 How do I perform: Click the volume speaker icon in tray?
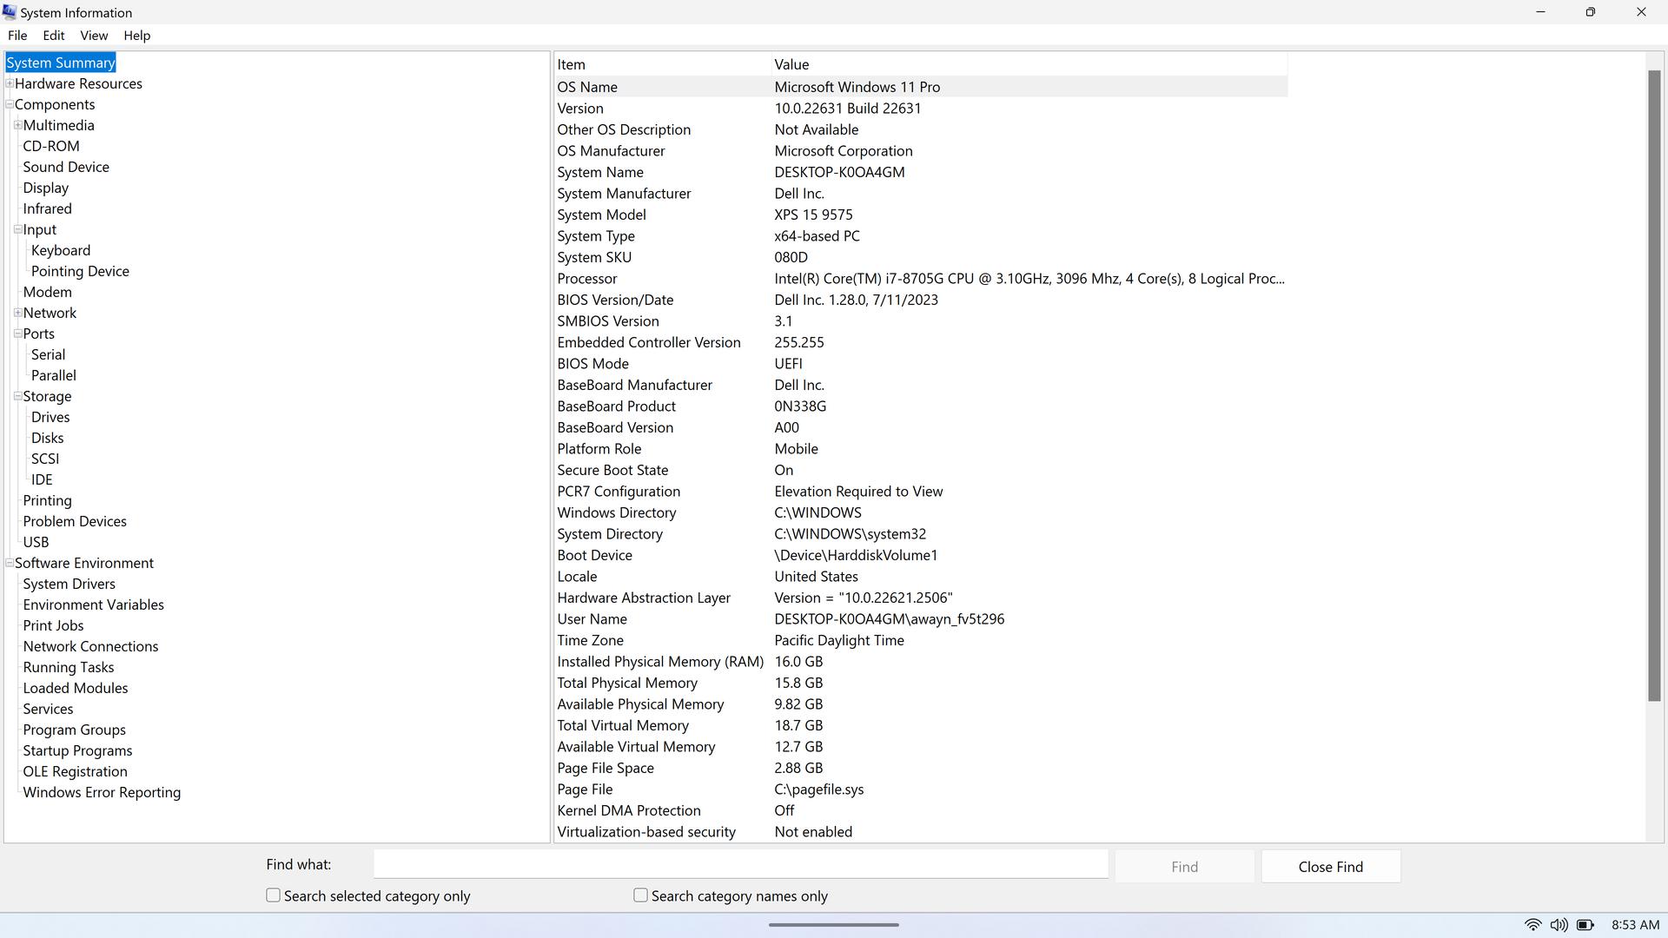pyautogui.click(x=1559, y=925)
